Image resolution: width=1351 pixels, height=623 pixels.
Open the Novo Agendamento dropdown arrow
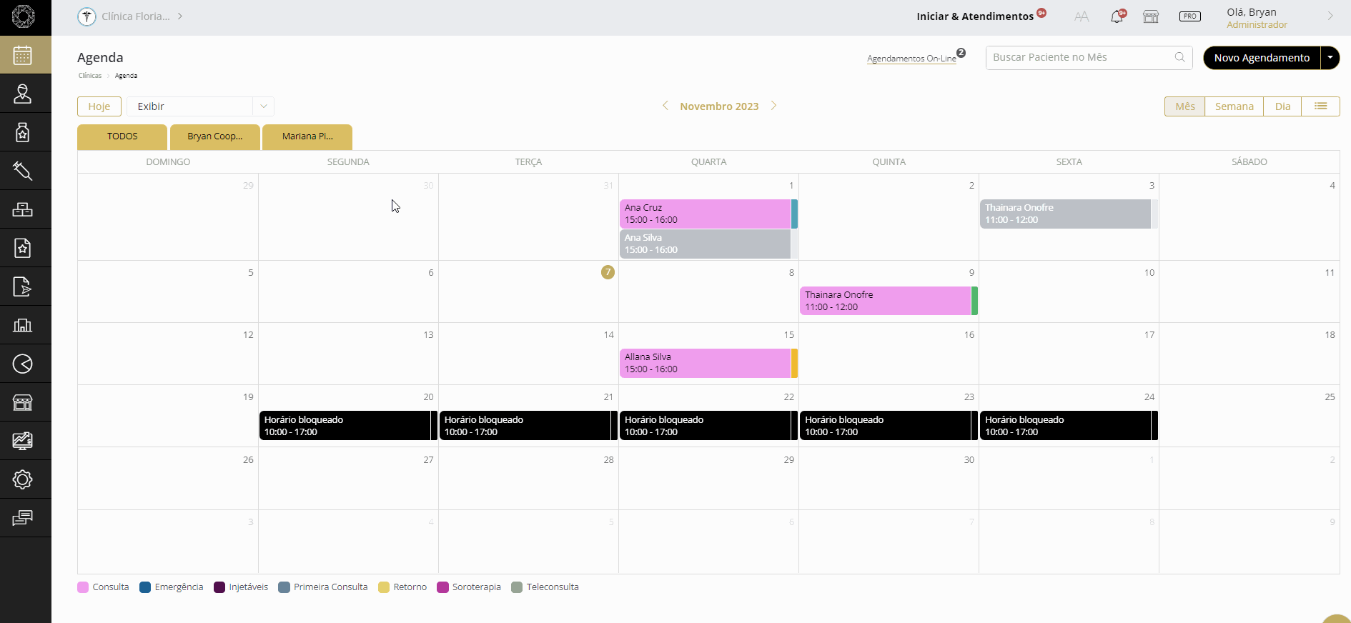click(1330, 58)
